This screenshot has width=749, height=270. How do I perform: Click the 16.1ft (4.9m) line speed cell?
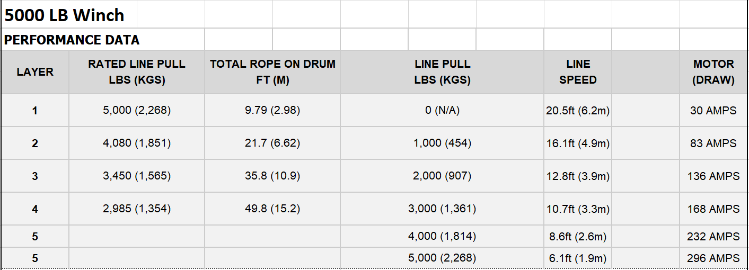click(x=578, y=143)
